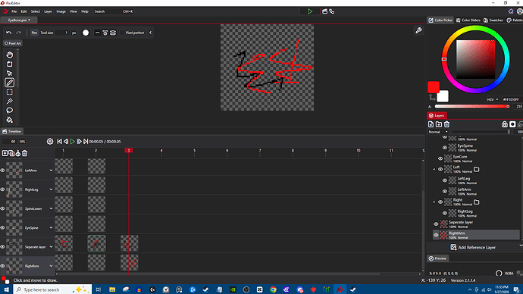Add a new layer in Layers panel
The width and height of the screenshot is (523, 294).
[431, 124]
